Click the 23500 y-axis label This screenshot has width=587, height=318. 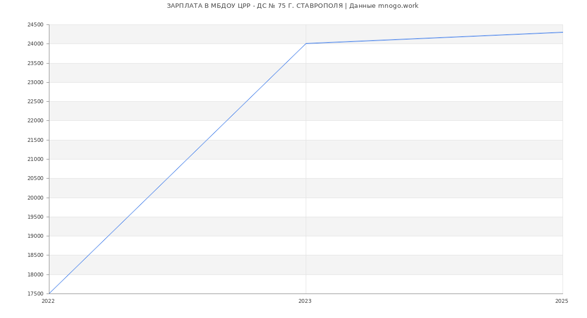36,64
